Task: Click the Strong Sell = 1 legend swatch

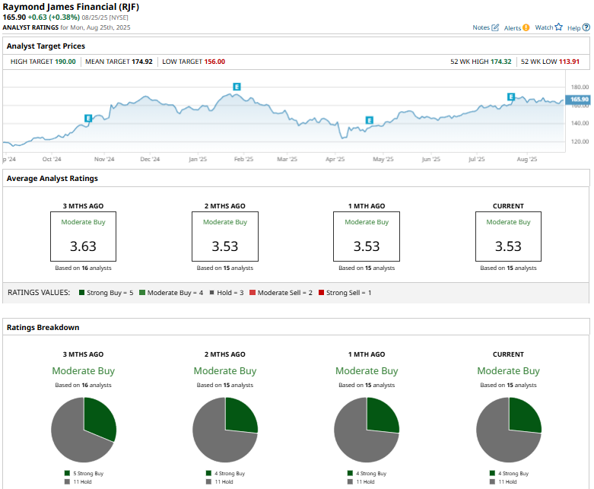Action: click(x=322, y=293)
